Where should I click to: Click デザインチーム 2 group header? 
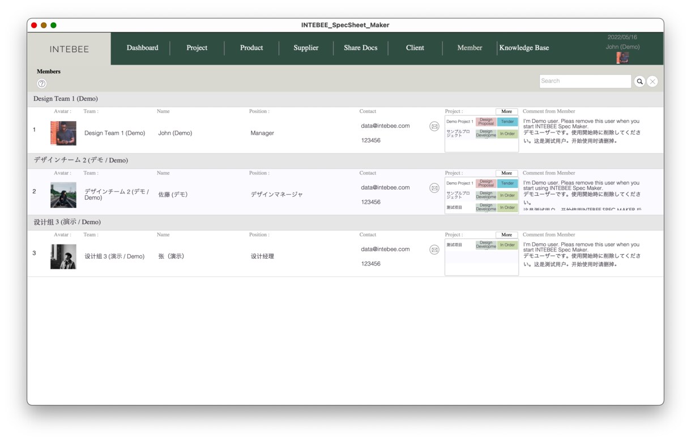[x=345, y=161]
